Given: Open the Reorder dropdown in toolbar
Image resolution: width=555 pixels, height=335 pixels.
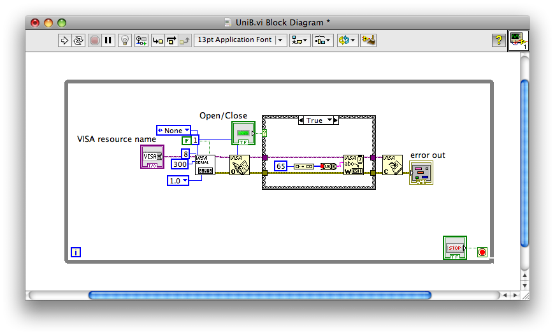Looking at the screenshot, I should (x=347, y=40).
